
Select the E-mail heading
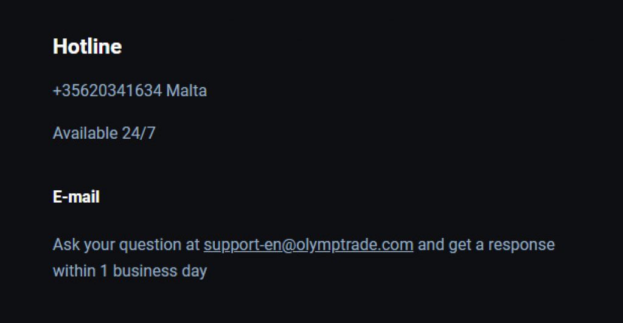click(x=76, y=196)
